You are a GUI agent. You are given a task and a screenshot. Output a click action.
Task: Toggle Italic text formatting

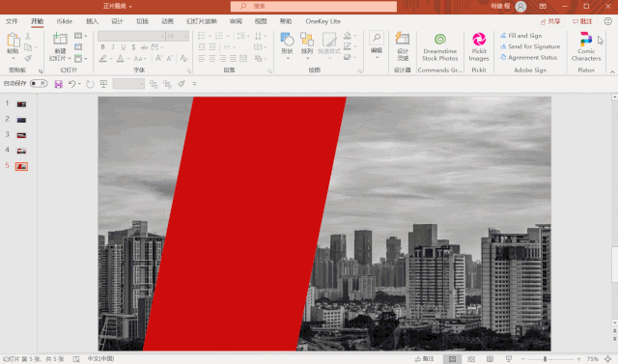[113, 47]
